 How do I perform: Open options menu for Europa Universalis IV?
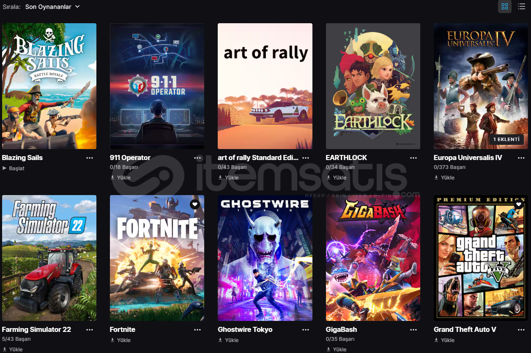click(x=521, y=157)
